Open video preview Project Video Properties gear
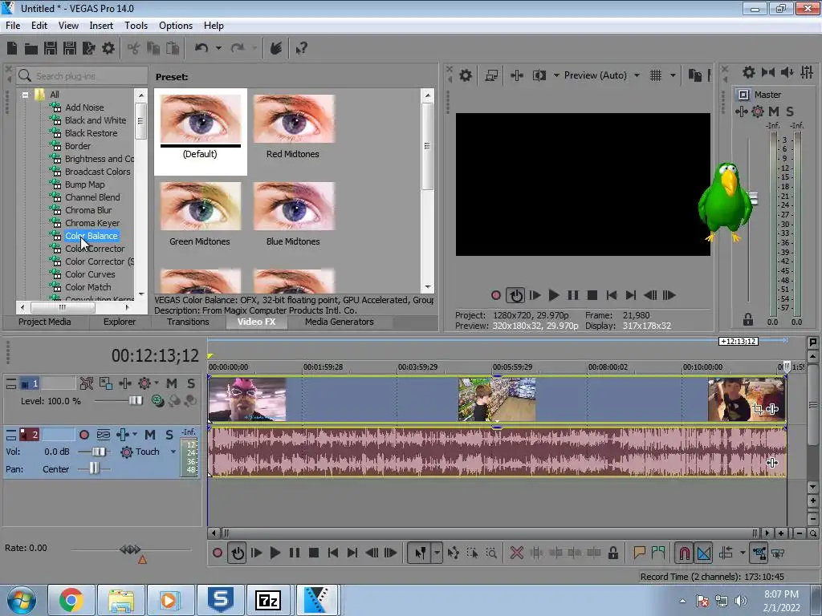 465,75
